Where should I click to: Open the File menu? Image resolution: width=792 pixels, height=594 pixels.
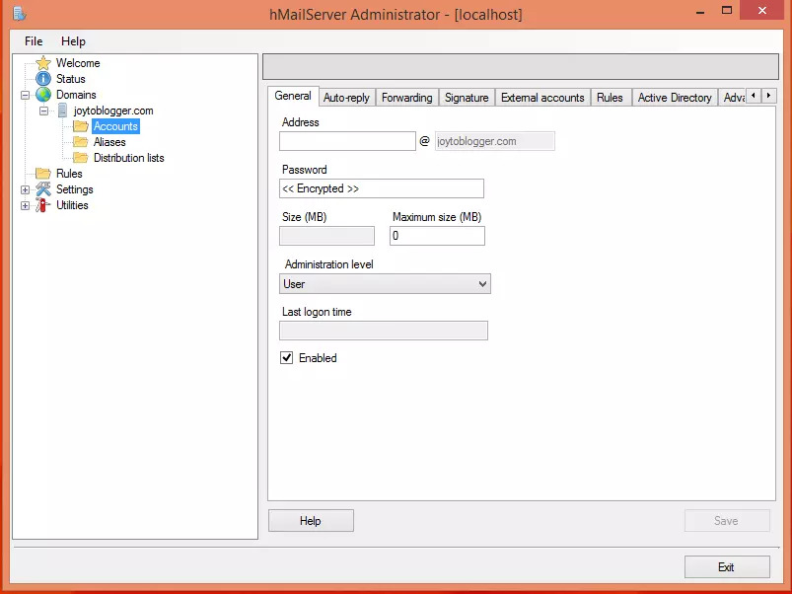34,41
